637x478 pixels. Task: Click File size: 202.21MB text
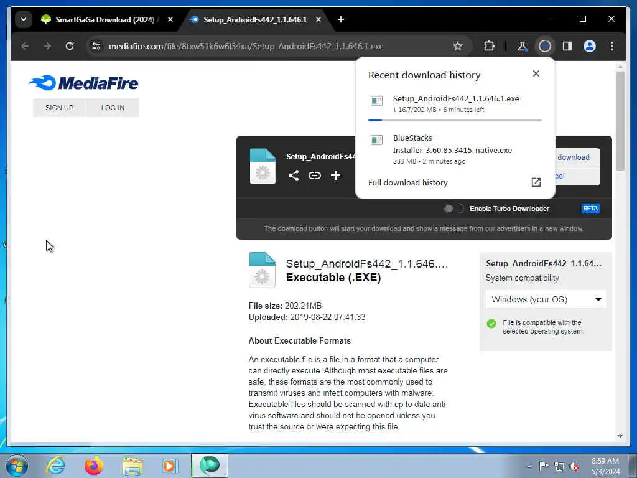[x=285, y=306]
